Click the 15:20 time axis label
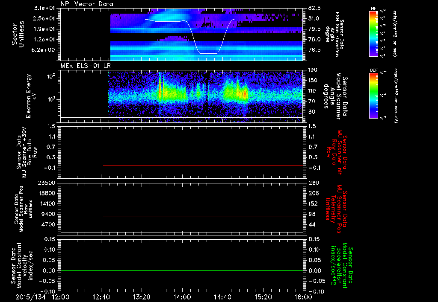The image size is (438, 302). tap(263, 297)
